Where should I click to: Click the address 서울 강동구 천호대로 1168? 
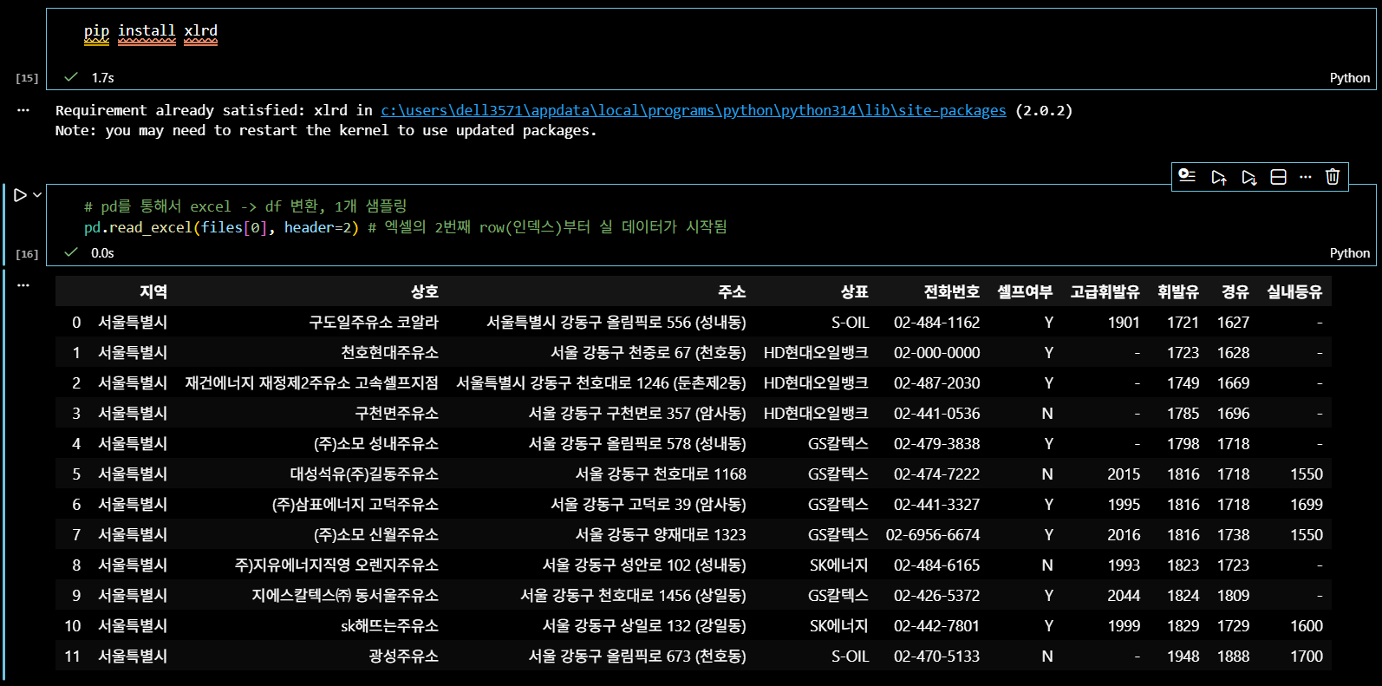tap(661, 474)
